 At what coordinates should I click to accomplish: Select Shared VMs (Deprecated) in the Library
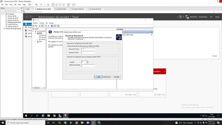[x=13, y=28]
